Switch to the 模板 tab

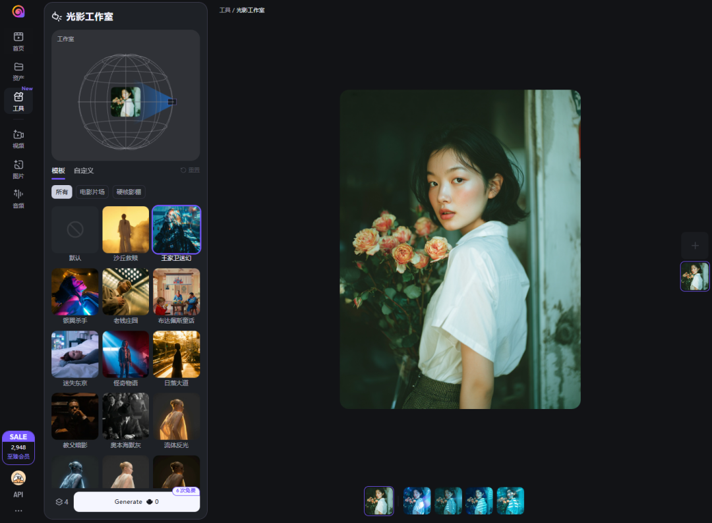(x=59, y=171)
